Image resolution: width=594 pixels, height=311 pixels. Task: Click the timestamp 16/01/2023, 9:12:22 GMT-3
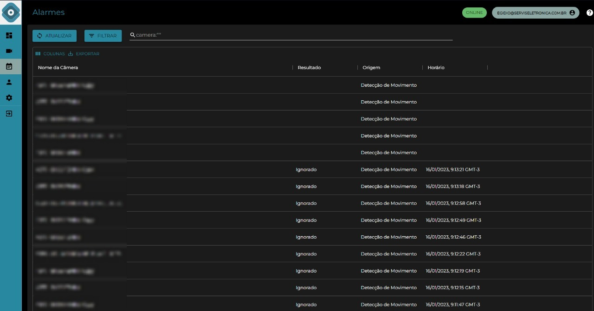point(453,254)
